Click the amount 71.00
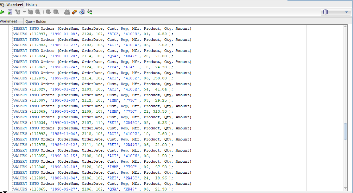Viewport: 353px width, 193px height. 161,56
